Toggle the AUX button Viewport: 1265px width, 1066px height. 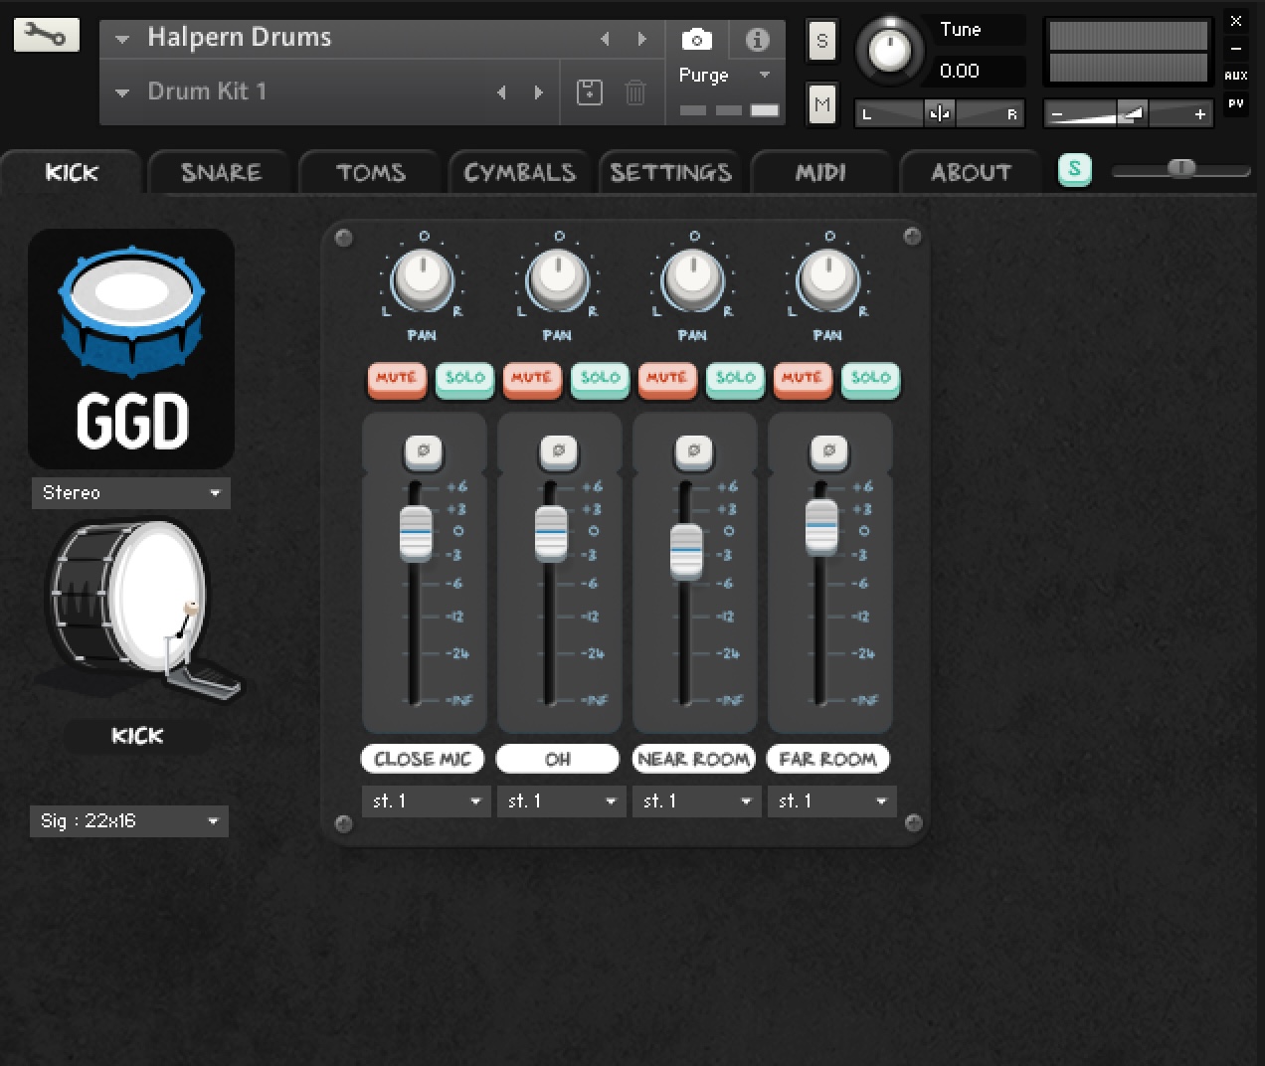1236,76
